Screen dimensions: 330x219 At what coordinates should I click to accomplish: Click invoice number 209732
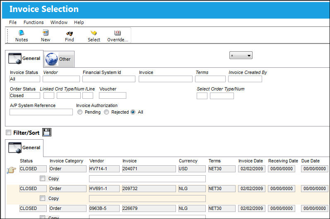point(149,188)
